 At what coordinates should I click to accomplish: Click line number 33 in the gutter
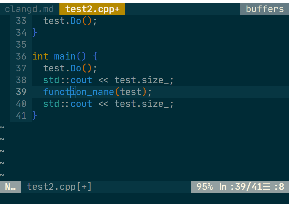pos(21,21)
